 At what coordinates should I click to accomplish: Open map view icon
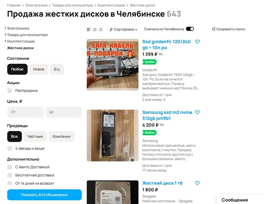100,29
